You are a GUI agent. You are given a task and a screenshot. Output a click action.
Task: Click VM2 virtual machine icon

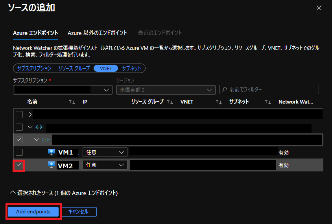[52, 165]
